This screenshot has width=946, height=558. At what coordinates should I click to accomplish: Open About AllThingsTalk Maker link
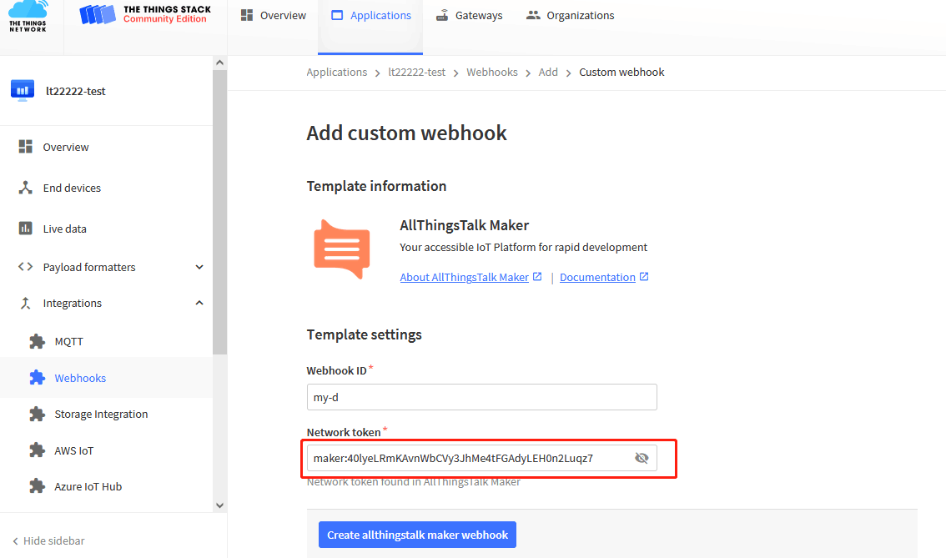tap(464, 277)
